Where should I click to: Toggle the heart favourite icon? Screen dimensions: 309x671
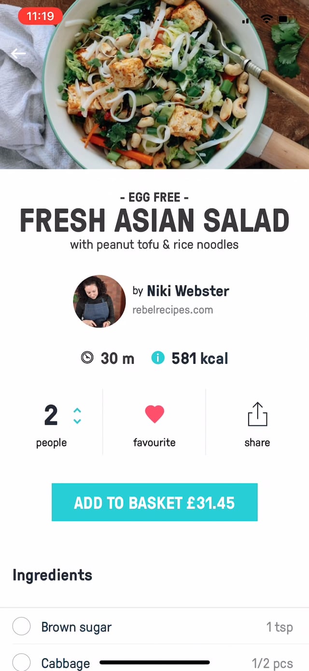(x=154, y=414)
